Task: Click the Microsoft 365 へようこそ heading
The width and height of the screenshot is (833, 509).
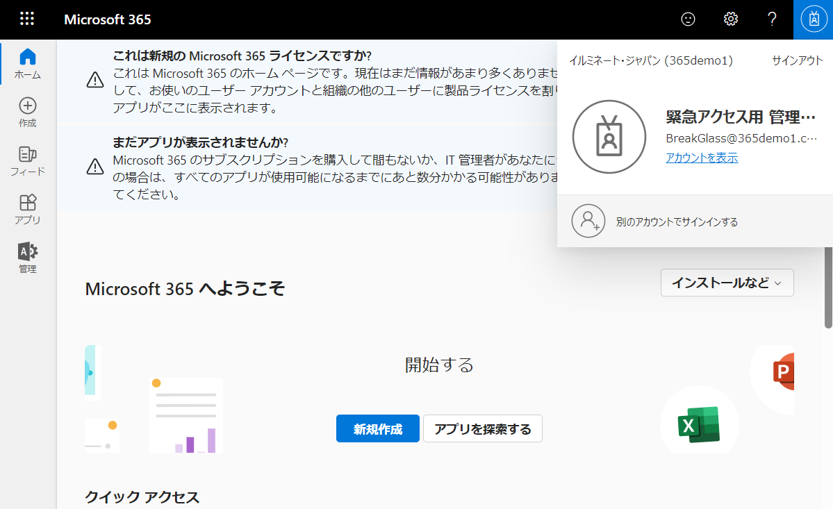Action: click(185, 290)
